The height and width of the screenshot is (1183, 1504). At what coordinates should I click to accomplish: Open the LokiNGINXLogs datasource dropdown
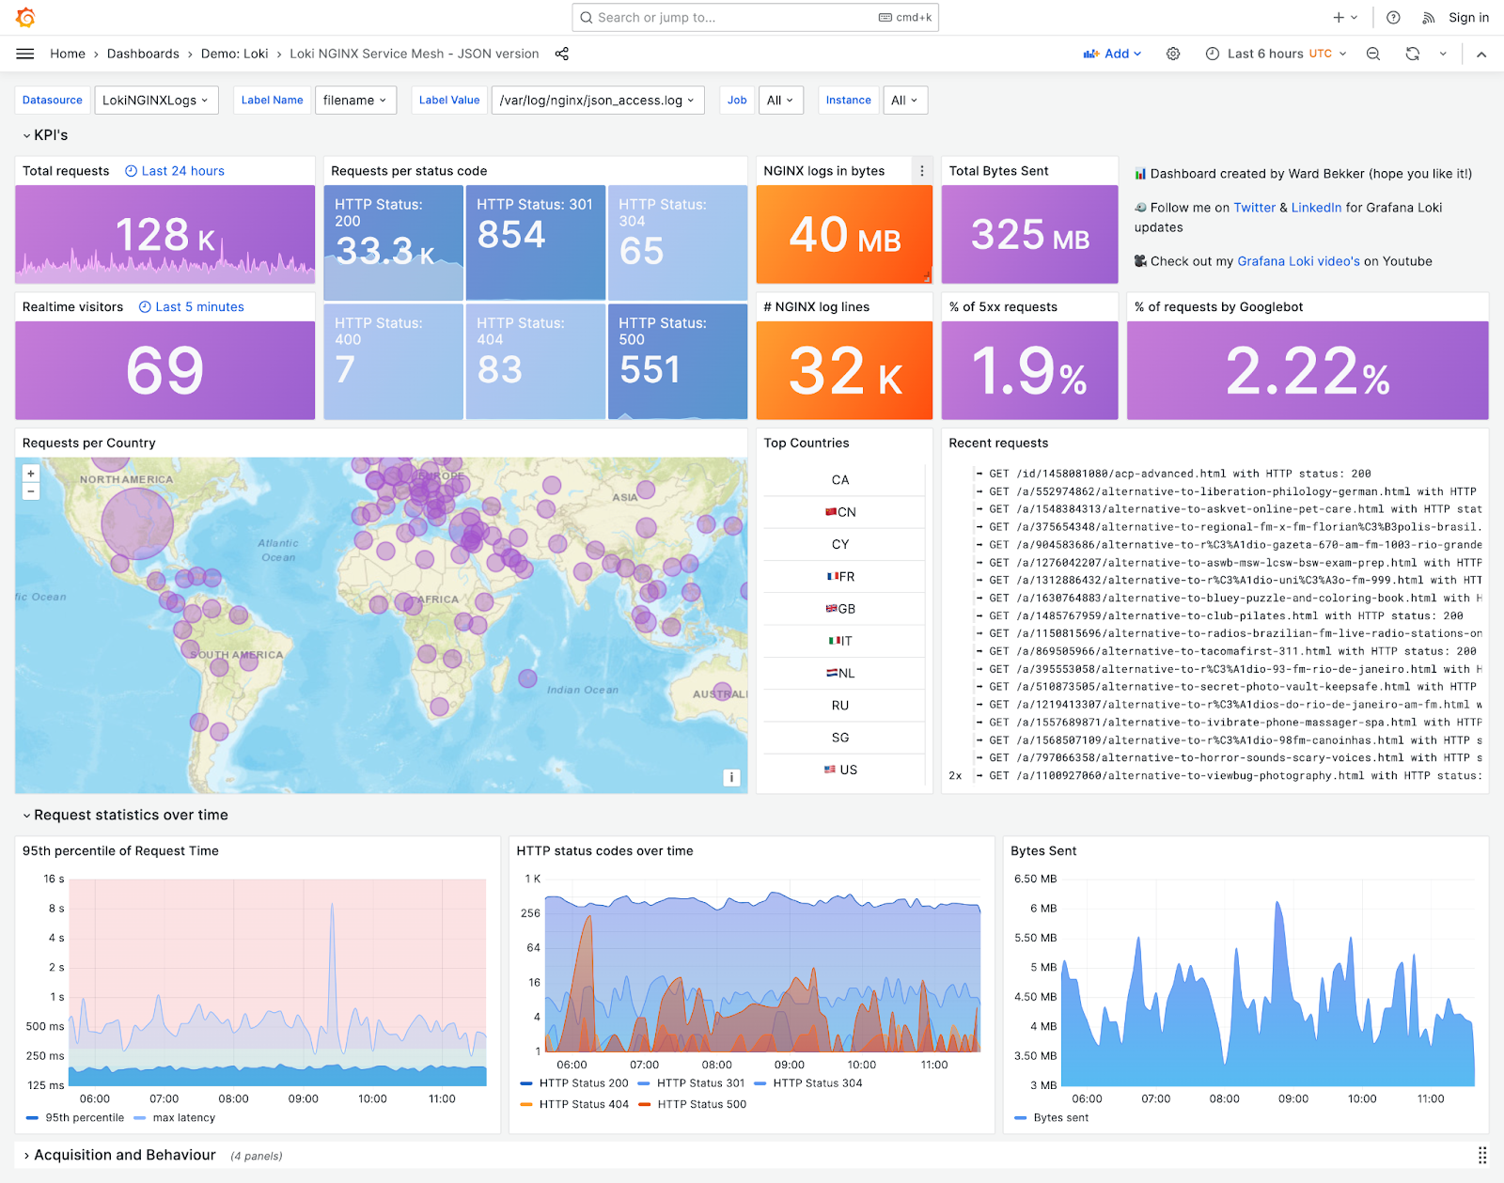156,101
